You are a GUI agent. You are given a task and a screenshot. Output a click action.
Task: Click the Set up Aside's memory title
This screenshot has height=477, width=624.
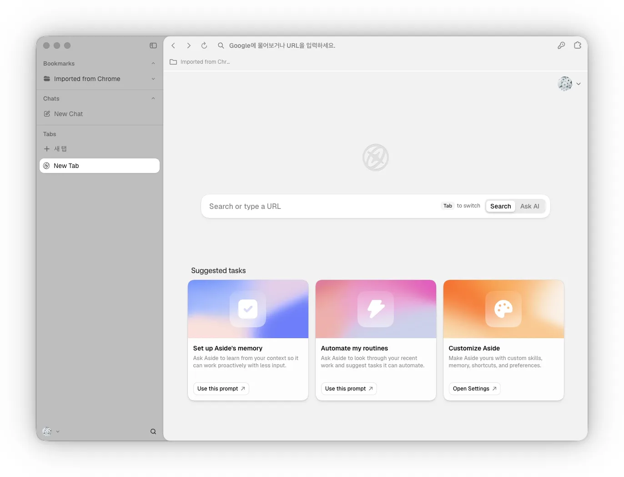pos(228,348)
